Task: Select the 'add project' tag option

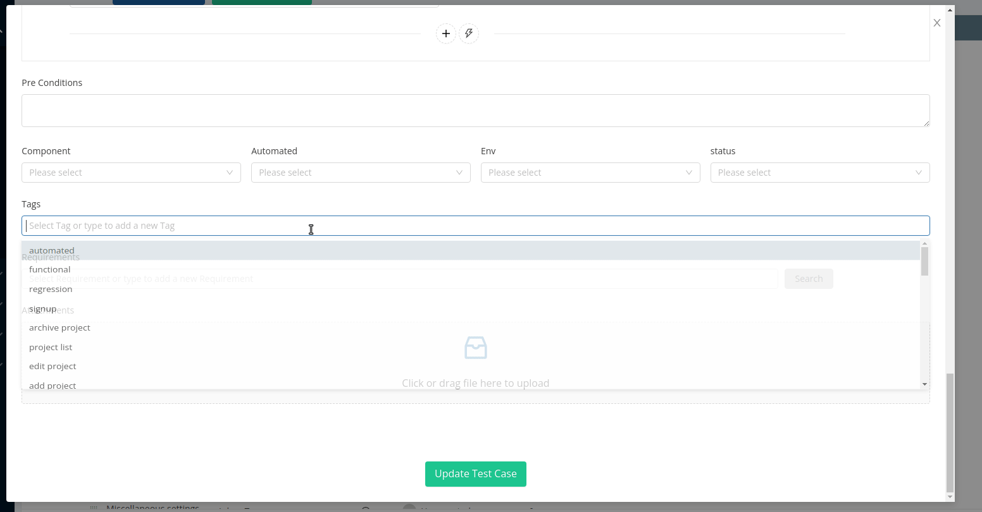Action: (471, 383)
